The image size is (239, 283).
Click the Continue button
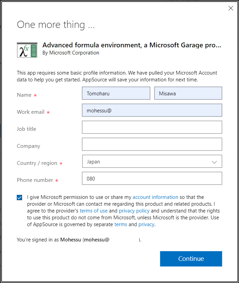[191, 258]
